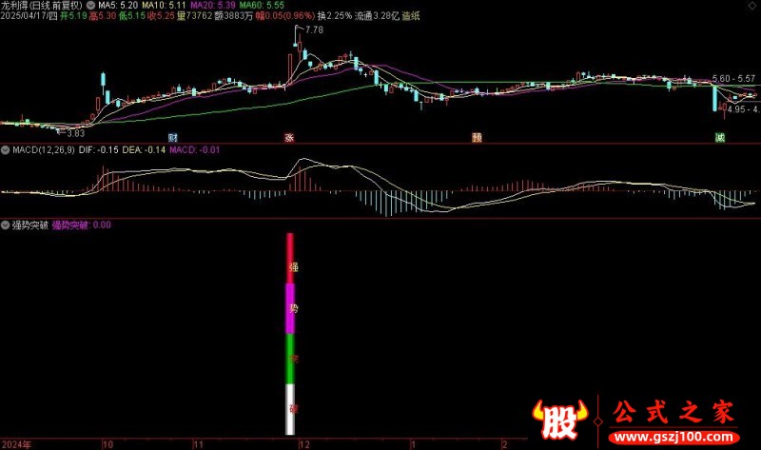Select the 3.83 lowest price flag

tap(76, 133)
